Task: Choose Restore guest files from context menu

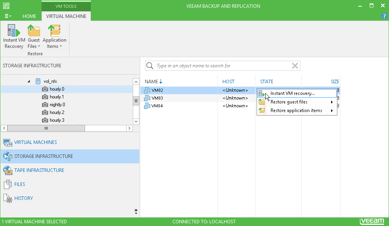Action: (297, 102)
